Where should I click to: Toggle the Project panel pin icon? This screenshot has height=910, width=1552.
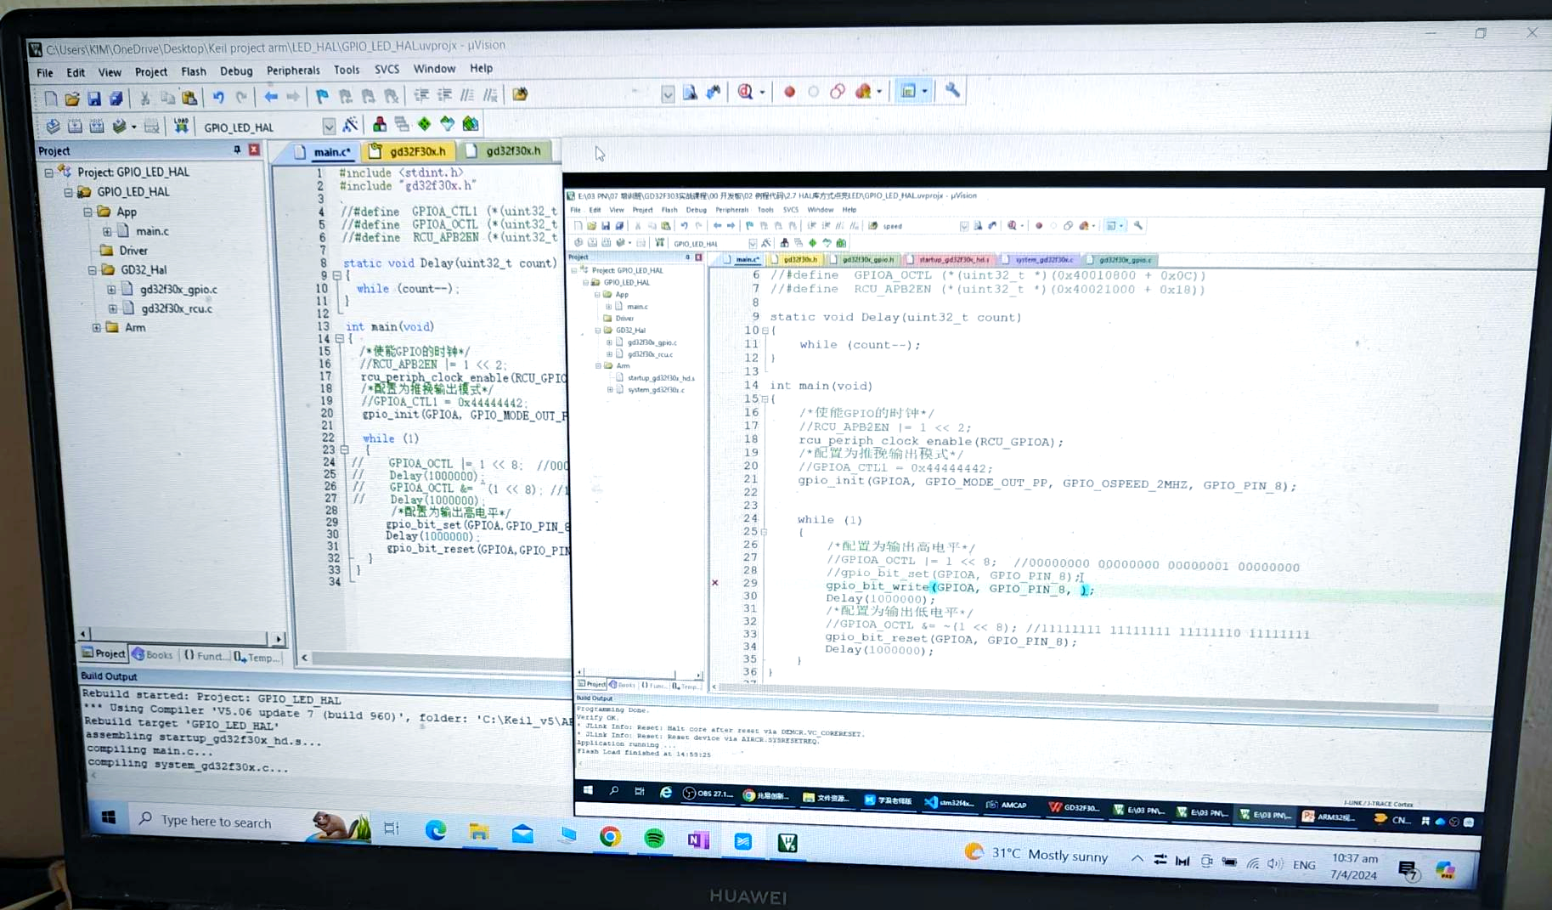(x=237, y=150)
